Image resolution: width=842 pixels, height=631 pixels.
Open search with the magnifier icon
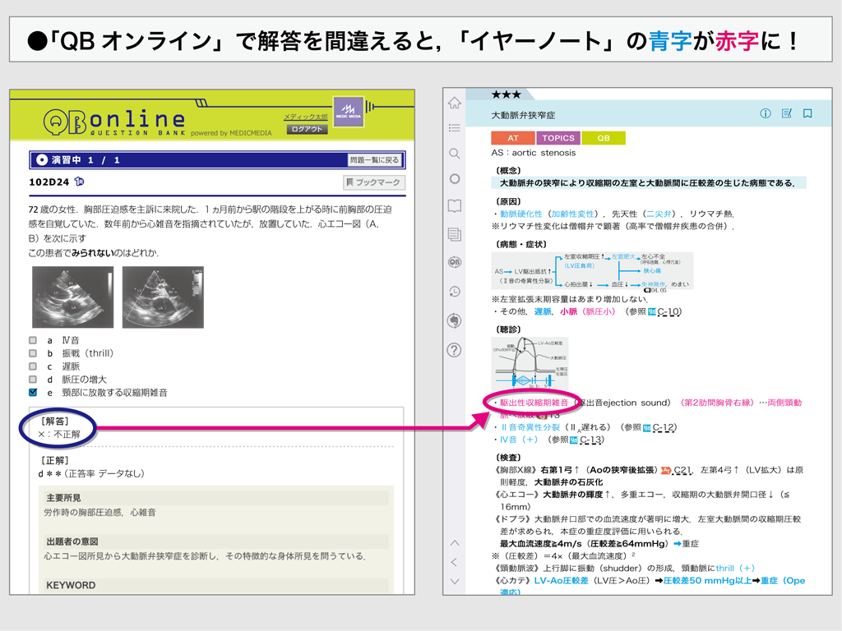pos(454,154)
